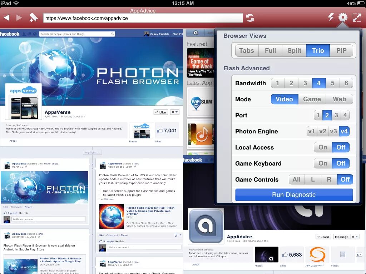Toggle Flash mode lightning bolt icon

point(331,17)
